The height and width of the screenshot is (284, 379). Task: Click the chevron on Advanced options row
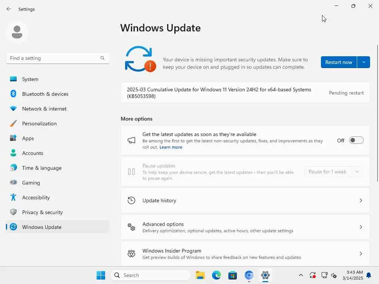click(x=360, y=227)
